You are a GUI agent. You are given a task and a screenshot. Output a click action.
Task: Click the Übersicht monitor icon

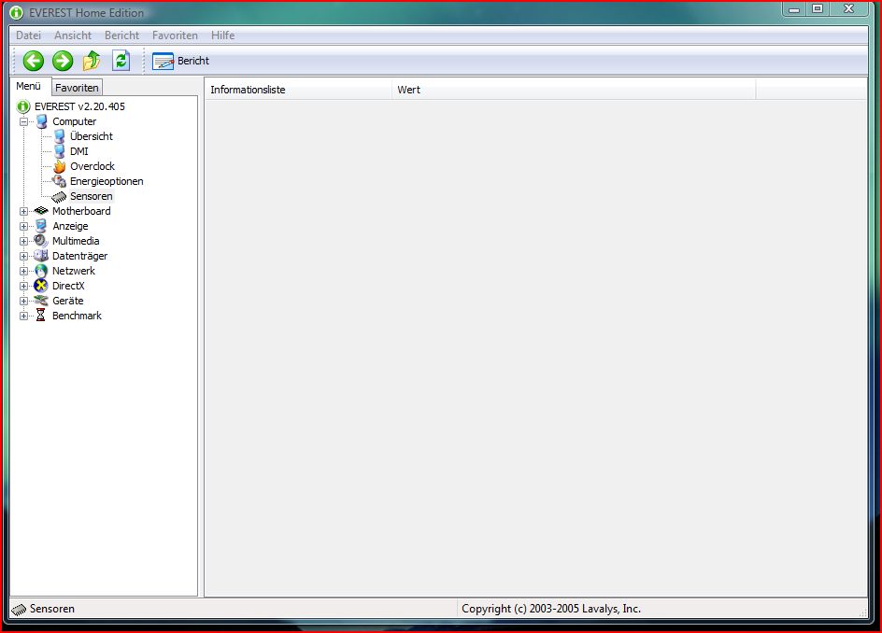click(60, 136)
